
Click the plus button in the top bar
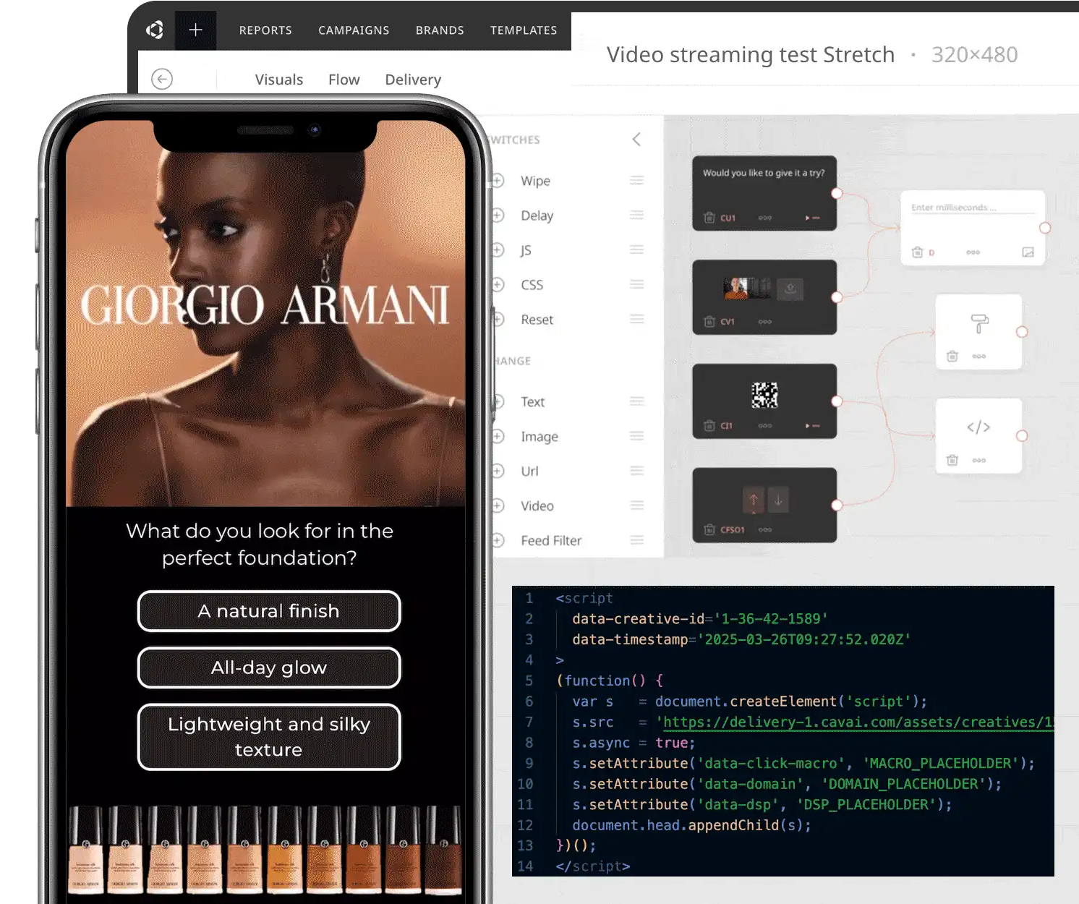(195, 30)
